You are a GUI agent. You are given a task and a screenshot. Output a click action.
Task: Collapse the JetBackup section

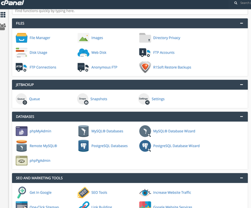pos(242,84)
